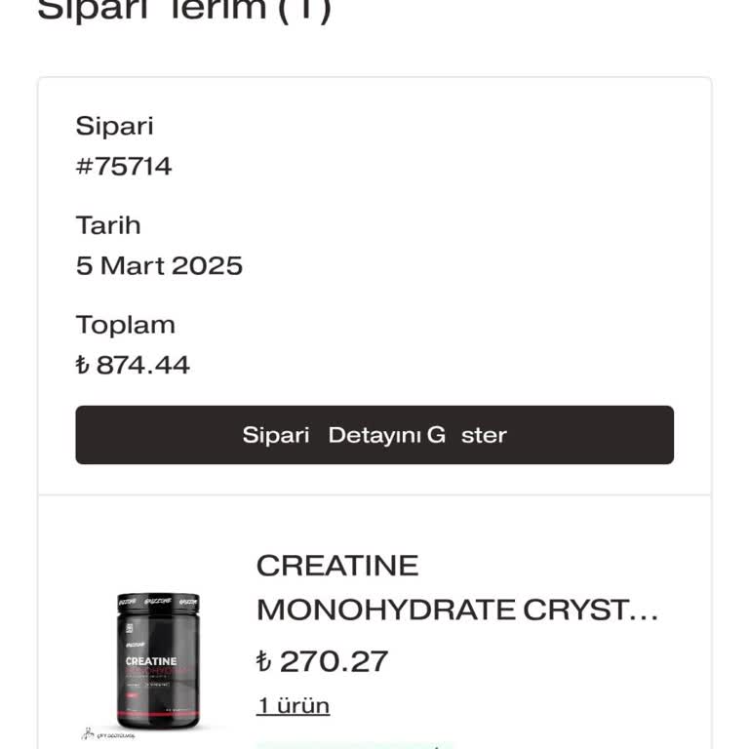
Task: Click the green status badge under the product
Action: coord(354,746)
